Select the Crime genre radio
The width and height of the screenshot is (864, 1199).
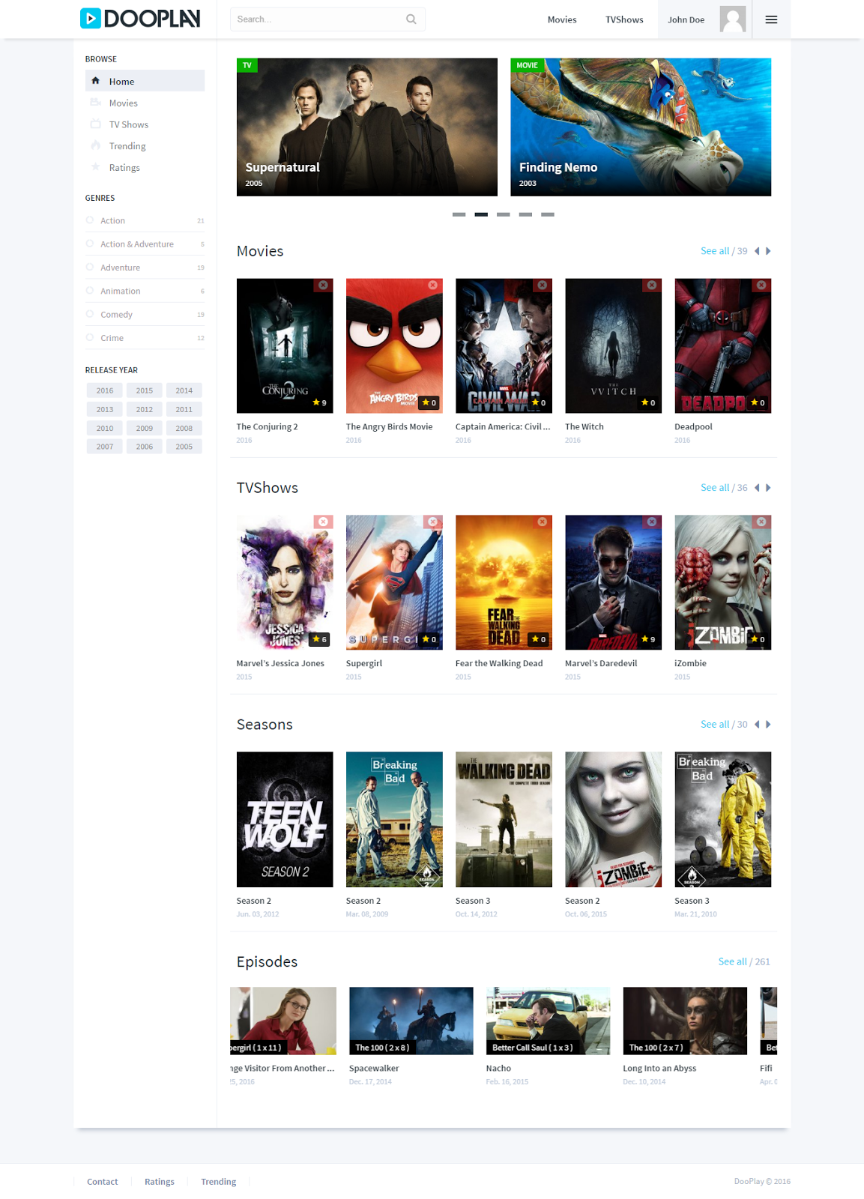pos(90,338)
